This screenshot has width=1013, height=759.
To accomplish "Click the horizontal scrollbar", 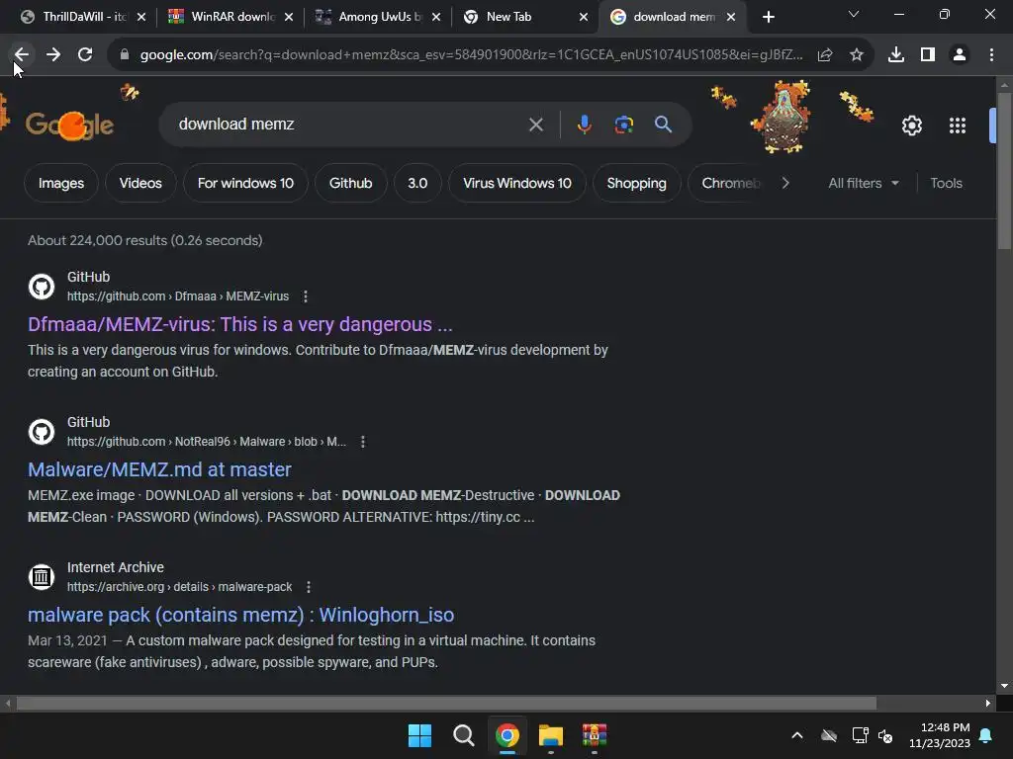I will [446, 703].
